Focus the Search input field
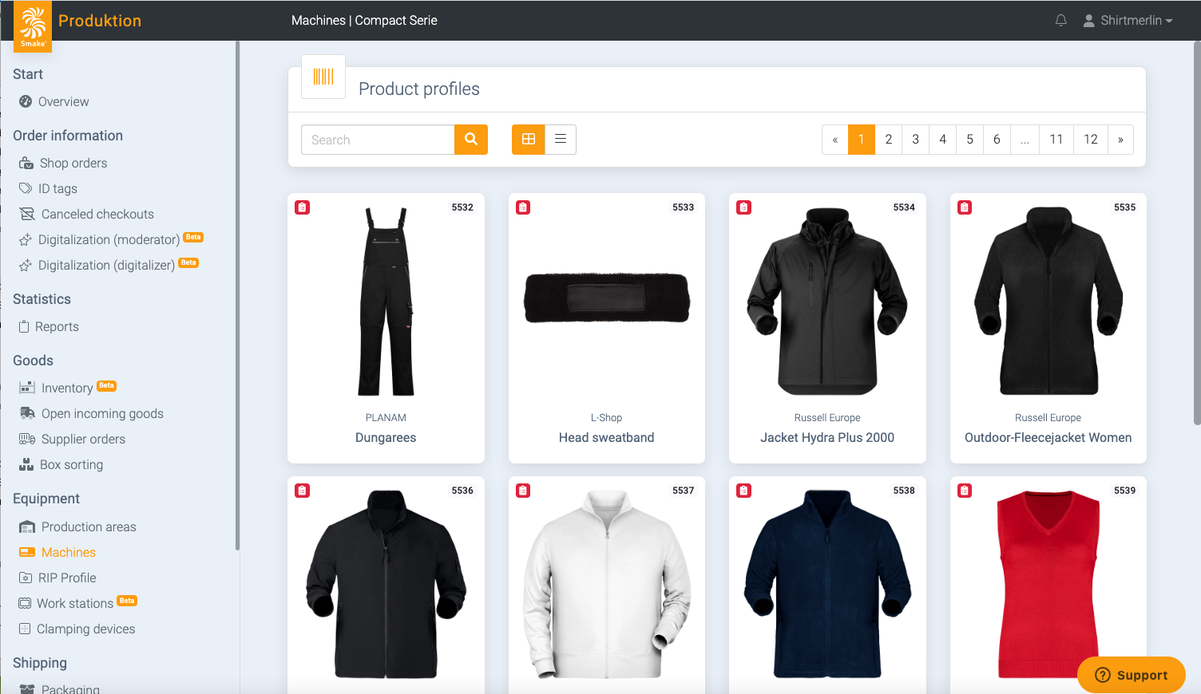1201x694 pixels. [x=378, y=140]
